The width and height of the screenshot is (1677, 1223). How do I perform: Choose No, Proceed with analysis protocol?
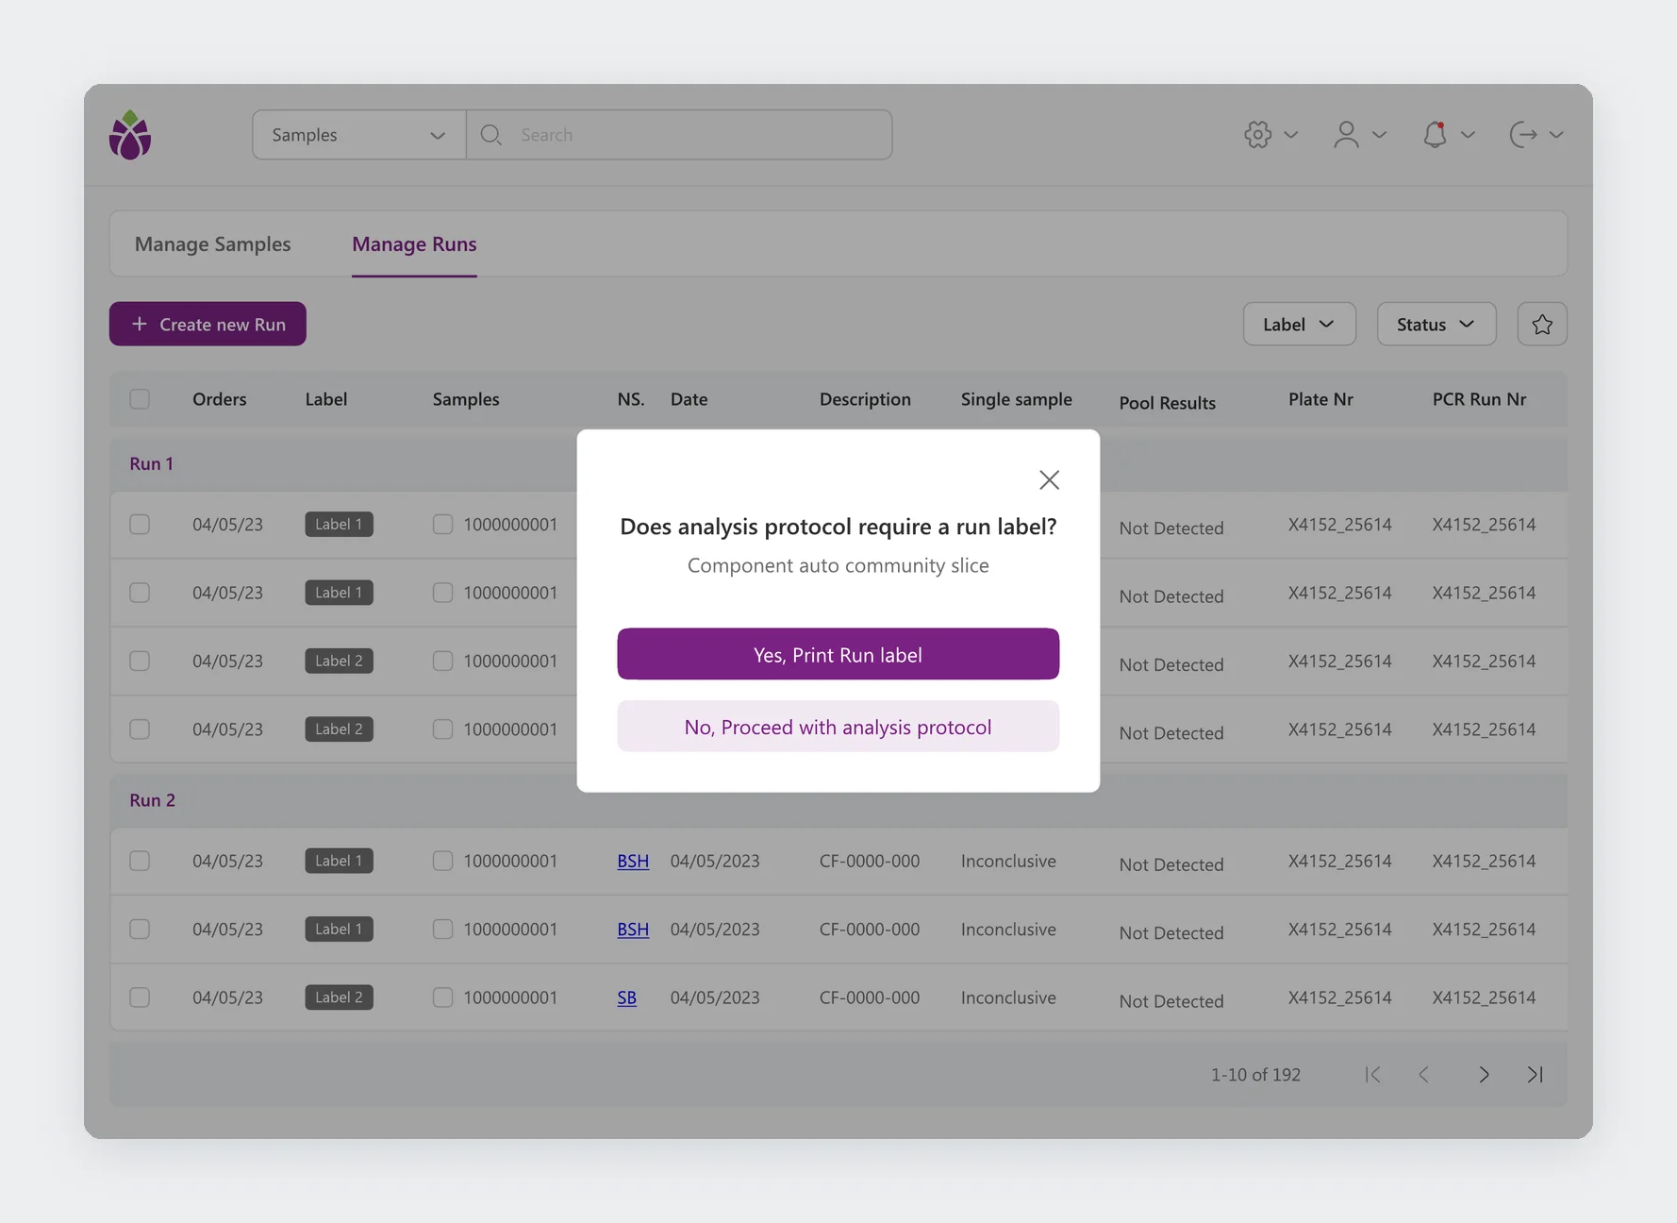point(838,726)
